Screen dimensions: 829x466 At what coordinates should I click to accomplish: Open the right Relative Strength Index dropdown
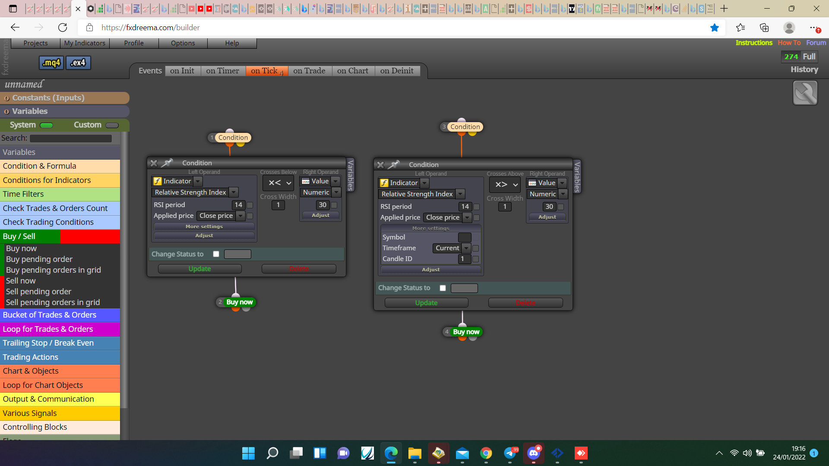point(460,194)
